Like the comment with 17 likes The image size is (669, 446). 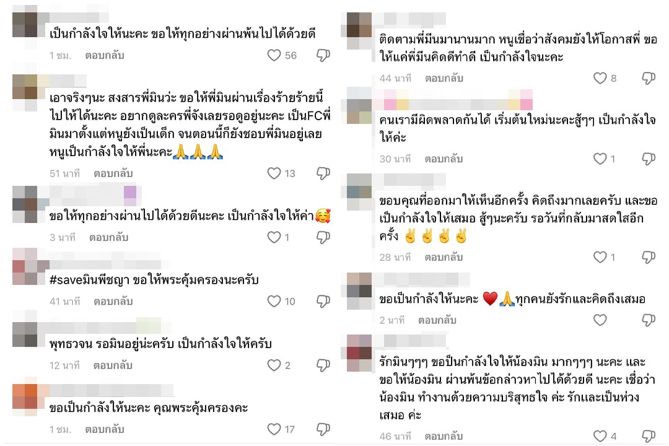tap(274, 429)
